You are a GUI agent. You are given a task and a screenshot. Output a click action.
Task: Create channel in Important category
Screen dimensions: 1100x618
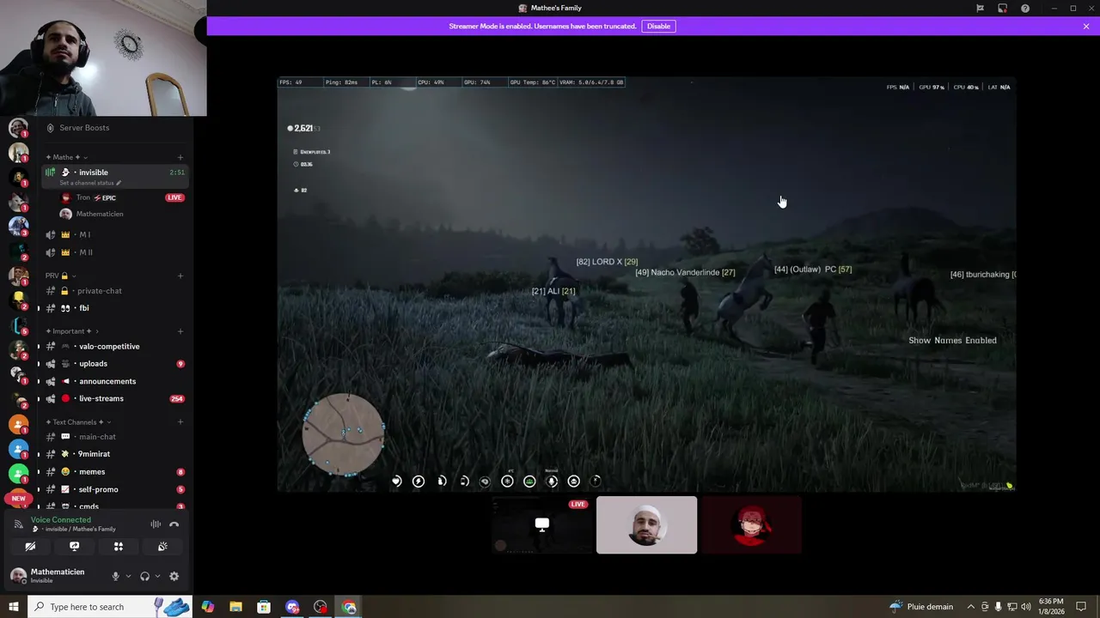tap(180, 331)
